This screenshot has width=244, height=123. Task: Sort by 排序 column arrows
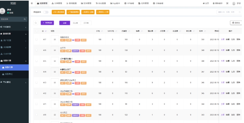click(205, 31)
